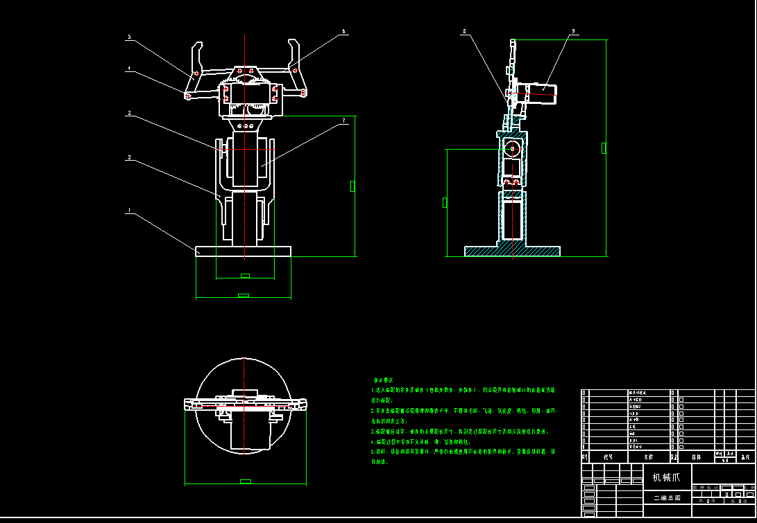757x523 pixels.
Task: Click part callout number 7
Action: (x=343, y=121)
